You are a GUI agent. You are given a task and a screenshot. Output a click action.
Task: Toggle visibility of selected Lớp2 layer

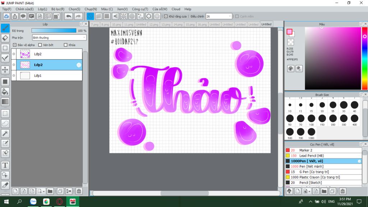pyautogui.click(x=14, y=65)
